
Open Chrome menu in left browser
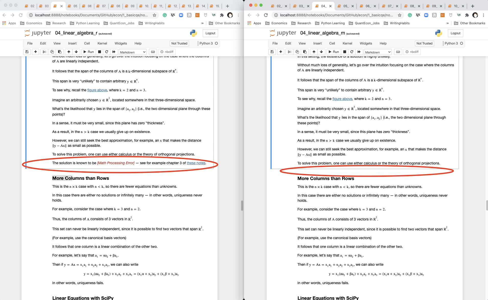pos(238,15)
